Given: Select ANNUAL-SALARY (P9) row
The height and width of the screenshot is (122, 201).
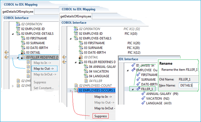Looking at the screenshot, I should pyautogui.click(x=160, y=94).
